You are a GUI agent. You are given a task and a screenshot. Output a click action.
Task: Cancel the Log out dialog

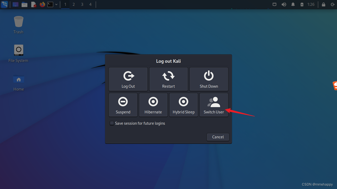tap(218, 137)
